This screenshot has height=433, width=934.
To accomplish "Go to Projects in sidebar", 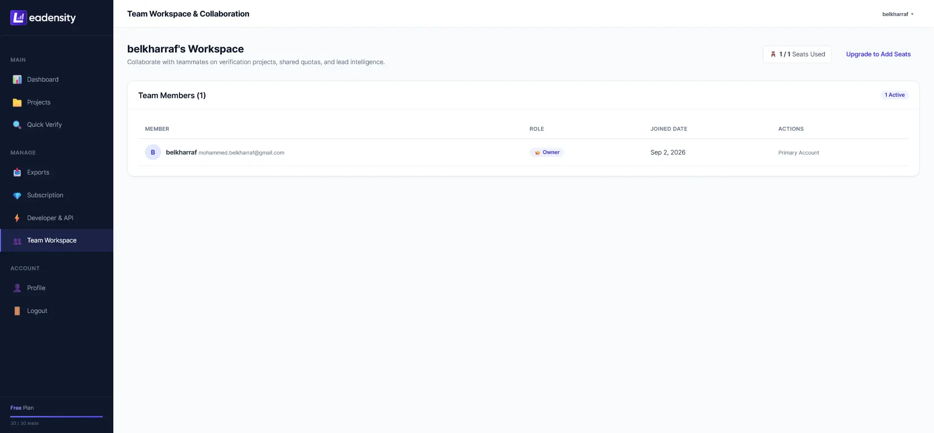I will pyautogui.click(x=56, y=103).
